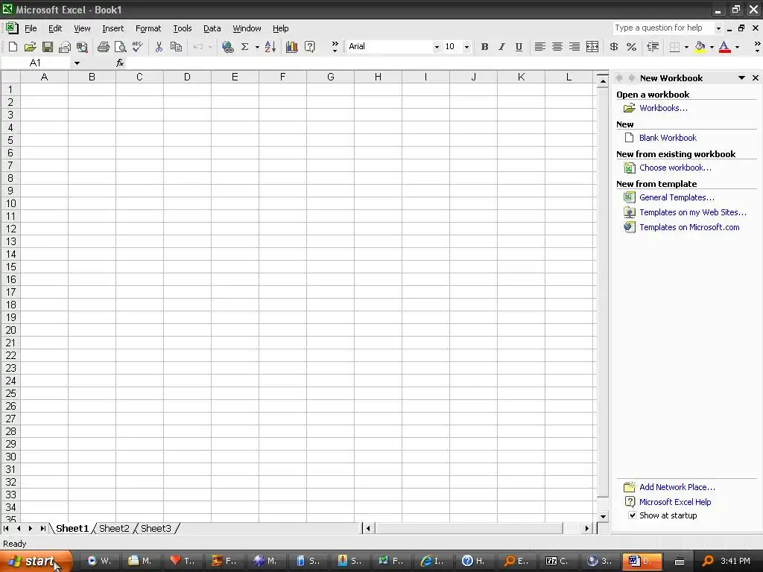
Task: Open Templates on Microsoft.com link
Action: click(x=689, y=227)
